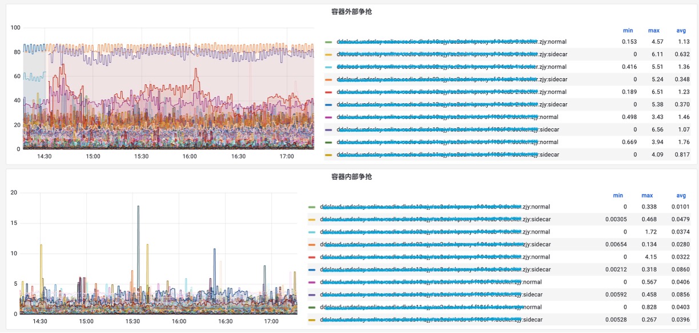Sort 容器内部争抢 legend by min column
The width and height of the screenshot is (699, 333).
[618, 196]
